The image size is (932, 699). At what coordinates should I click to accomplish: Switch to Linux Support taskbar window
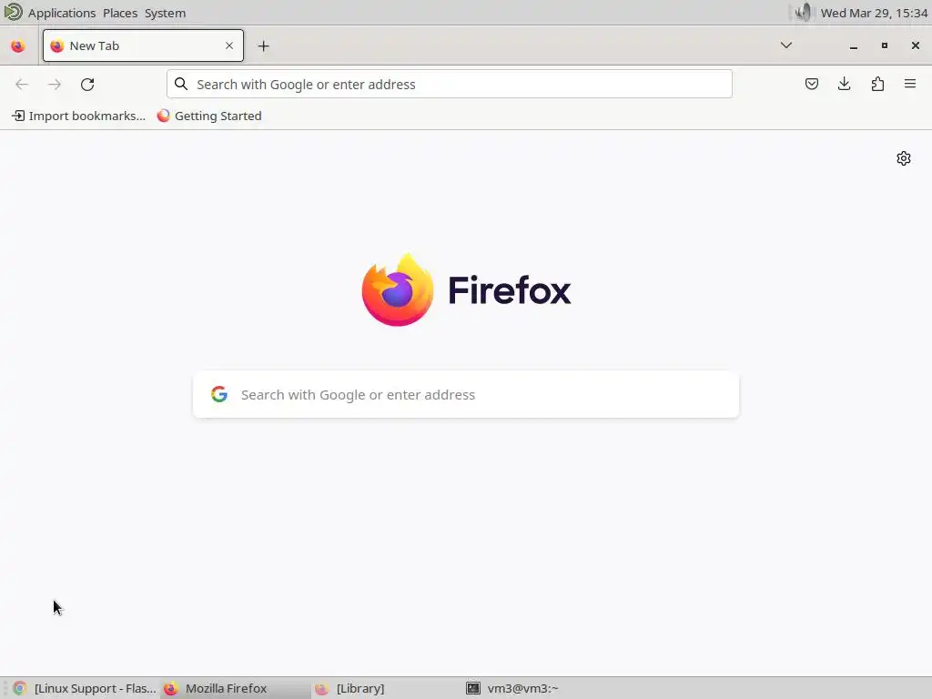click(85, 688)
